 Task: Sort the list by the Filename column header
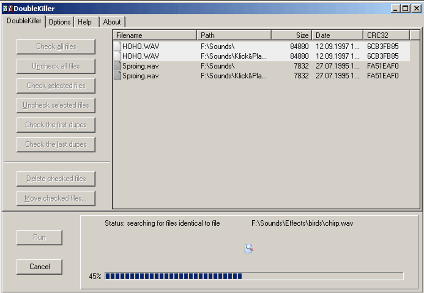(x=155, y=35)
